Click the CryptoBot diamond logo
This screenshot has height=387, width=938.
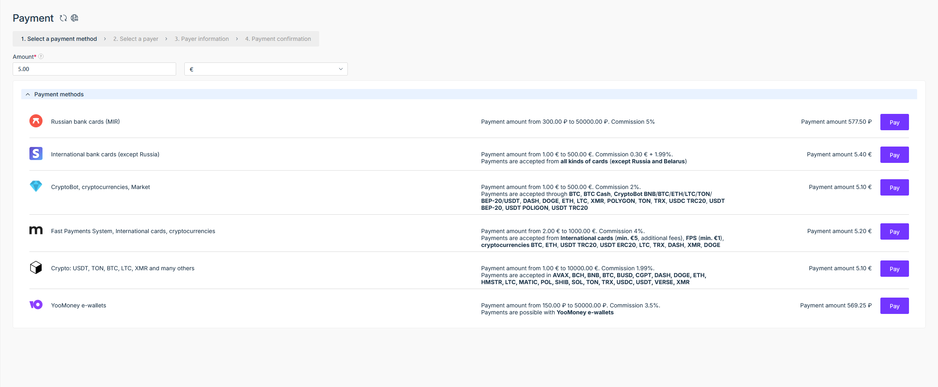tap(36, 186)
